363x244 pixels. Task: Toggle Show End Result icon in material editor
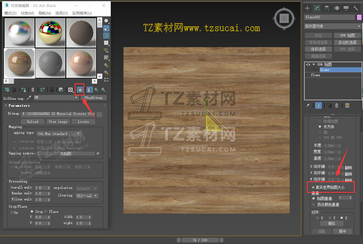90,90
